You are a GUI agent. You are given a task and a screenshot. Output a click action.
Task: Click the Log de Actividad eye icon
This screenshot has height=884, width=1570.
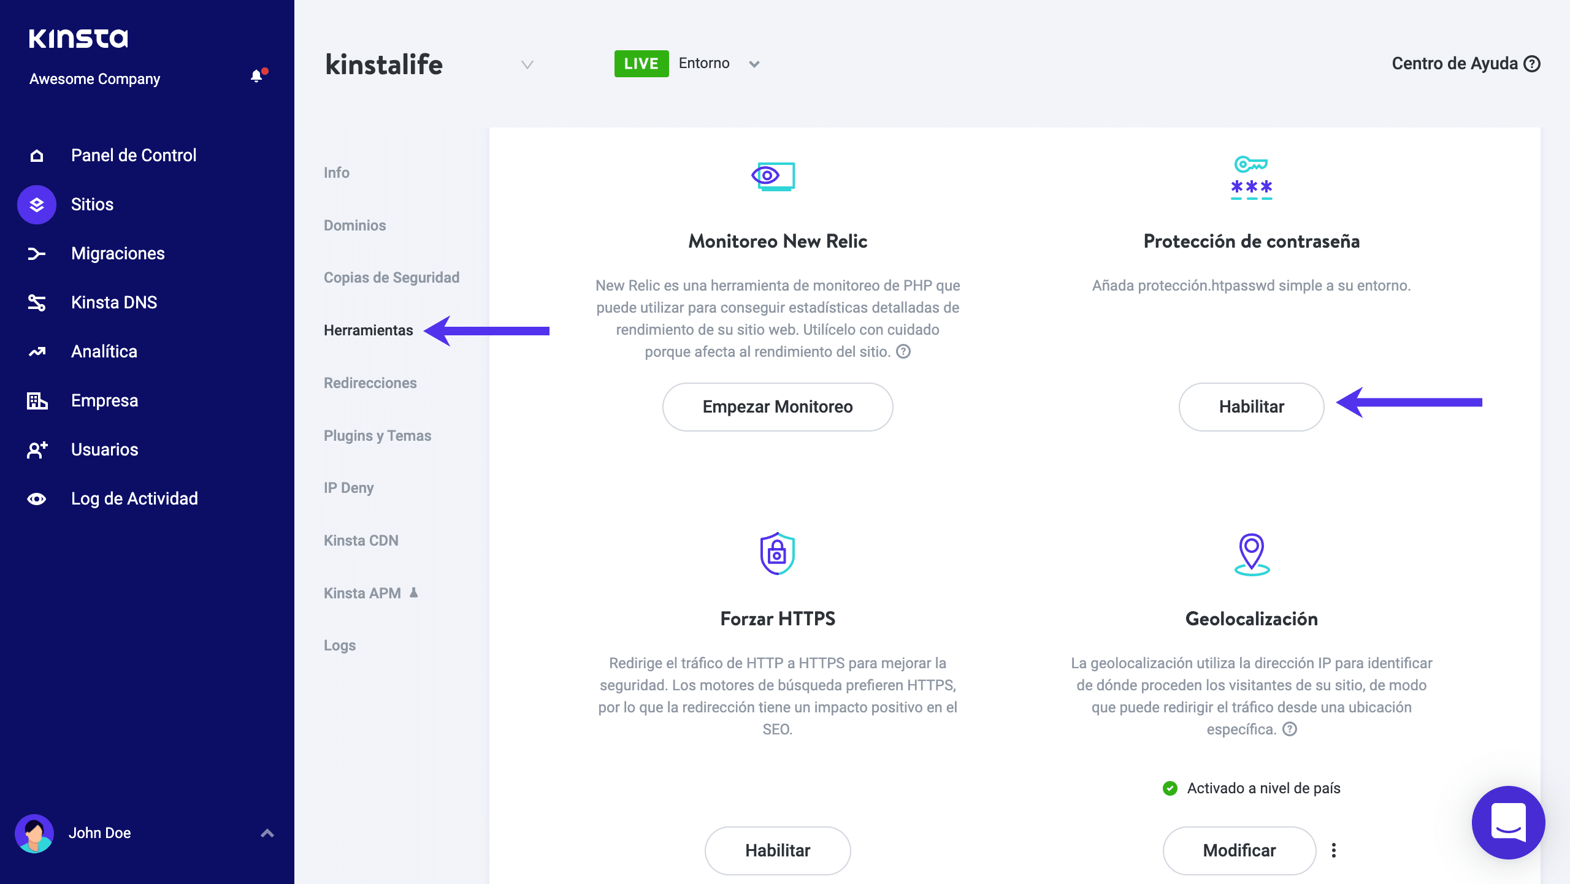(37, 499)
